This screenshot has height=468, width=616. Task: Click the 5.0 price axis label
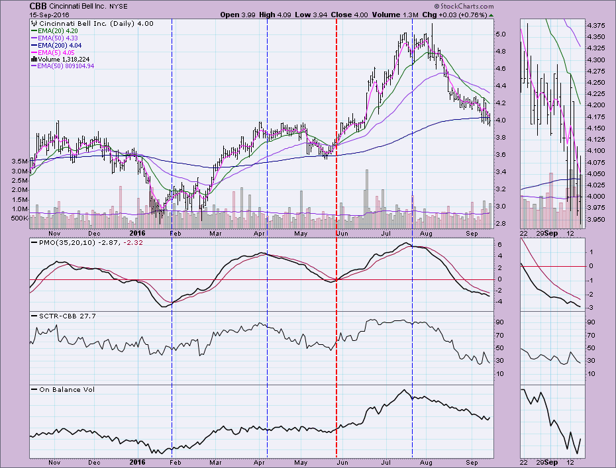(x=501, y=34)
